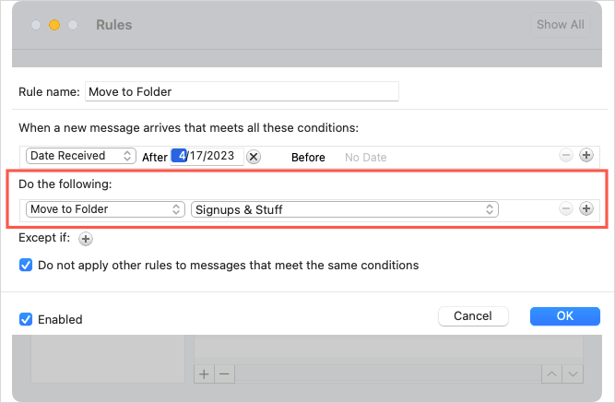Click the minus button below the rules list
This screenshot has height=403, width=615.
point(224,373)
